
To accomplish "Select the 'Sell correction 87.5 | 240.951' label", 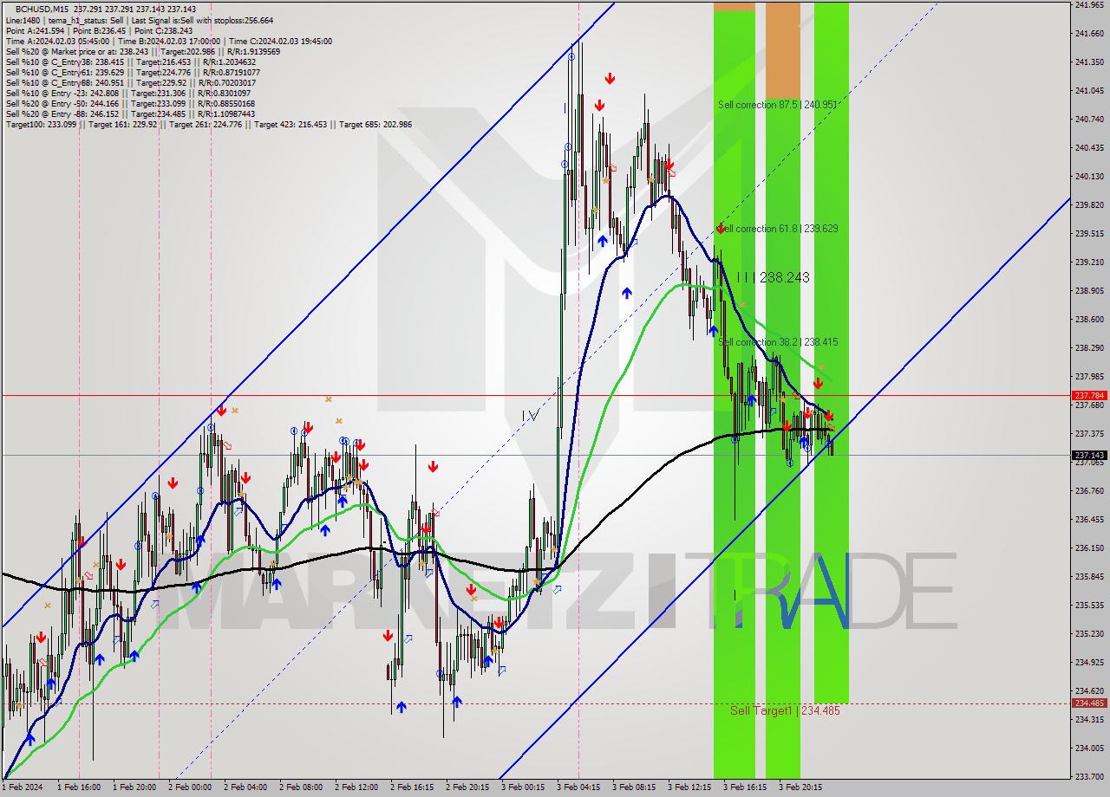I will 778,105.
